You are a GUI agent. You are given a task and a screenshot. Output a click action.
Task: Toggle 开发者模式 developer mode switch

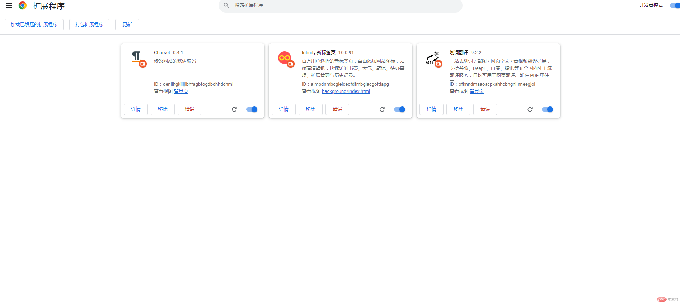point(675,5)
